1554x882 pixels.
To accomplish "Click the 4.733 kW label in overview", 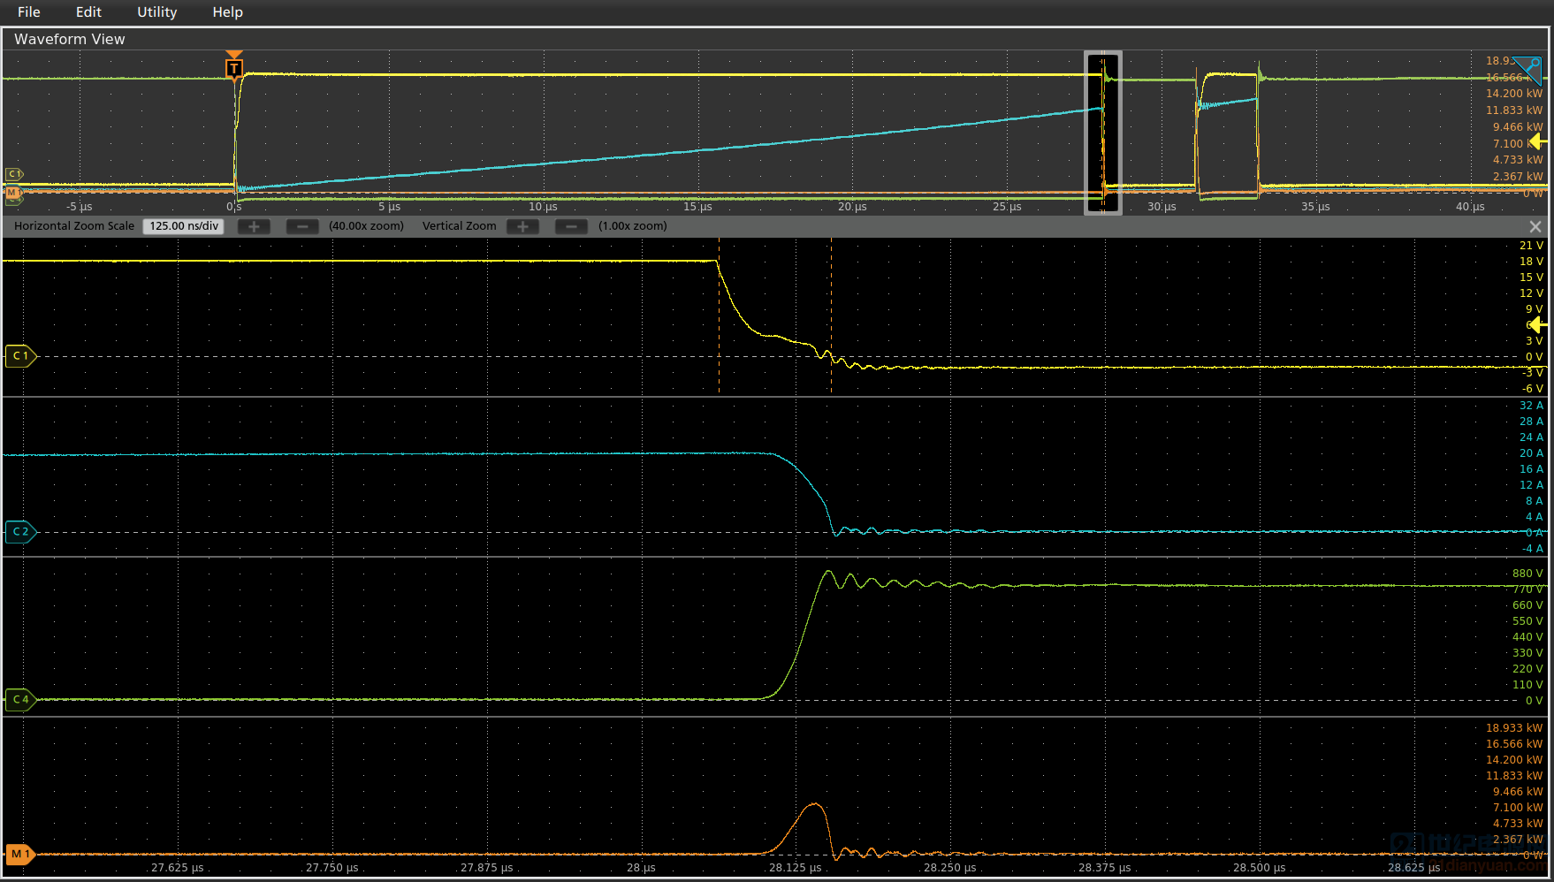I will pos(1518,160).
